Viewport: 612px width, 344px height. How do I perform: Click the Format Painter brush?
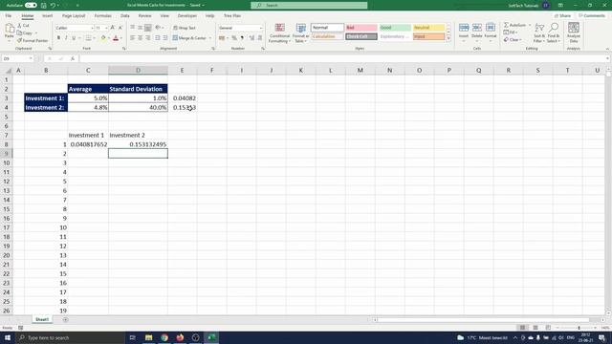[x=33, y=40]
